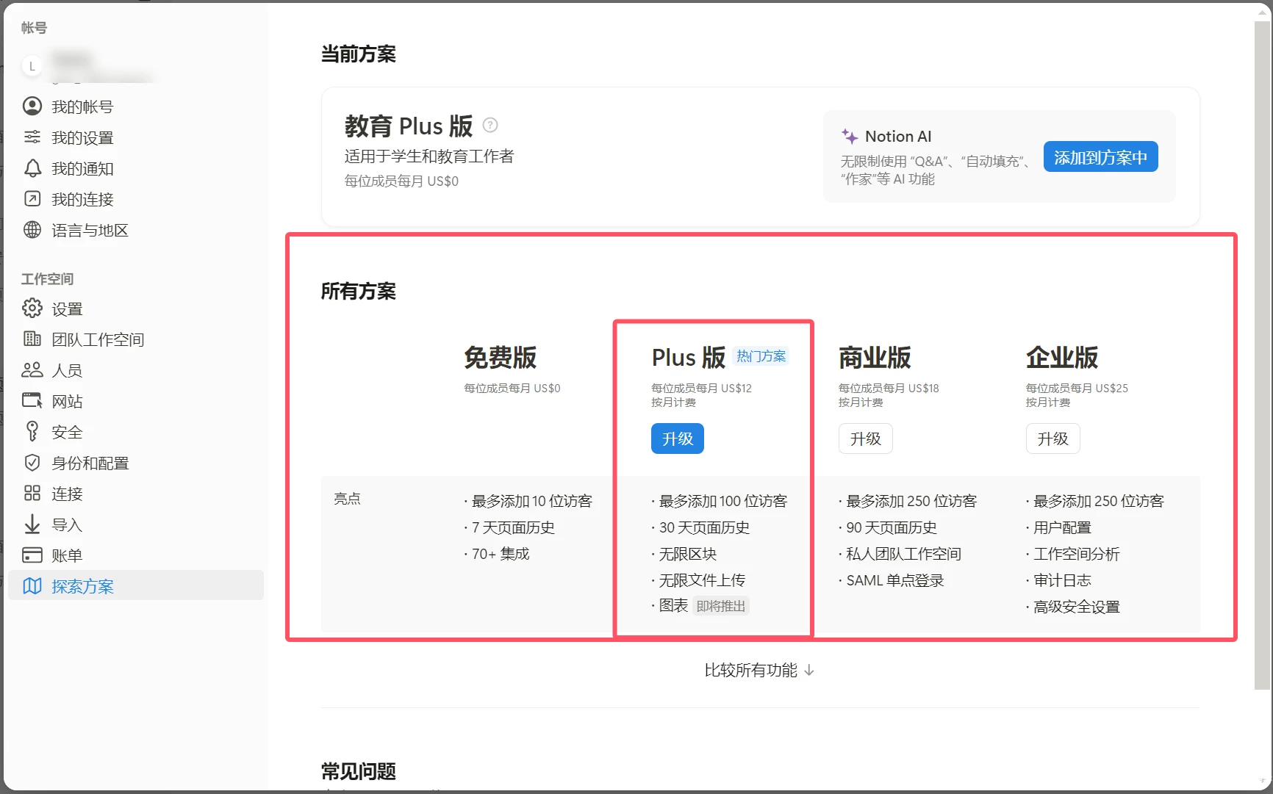Screen dimensions: 1273x794
Task: Select 身份和配置 in sidebar
Action: (90, 463)
